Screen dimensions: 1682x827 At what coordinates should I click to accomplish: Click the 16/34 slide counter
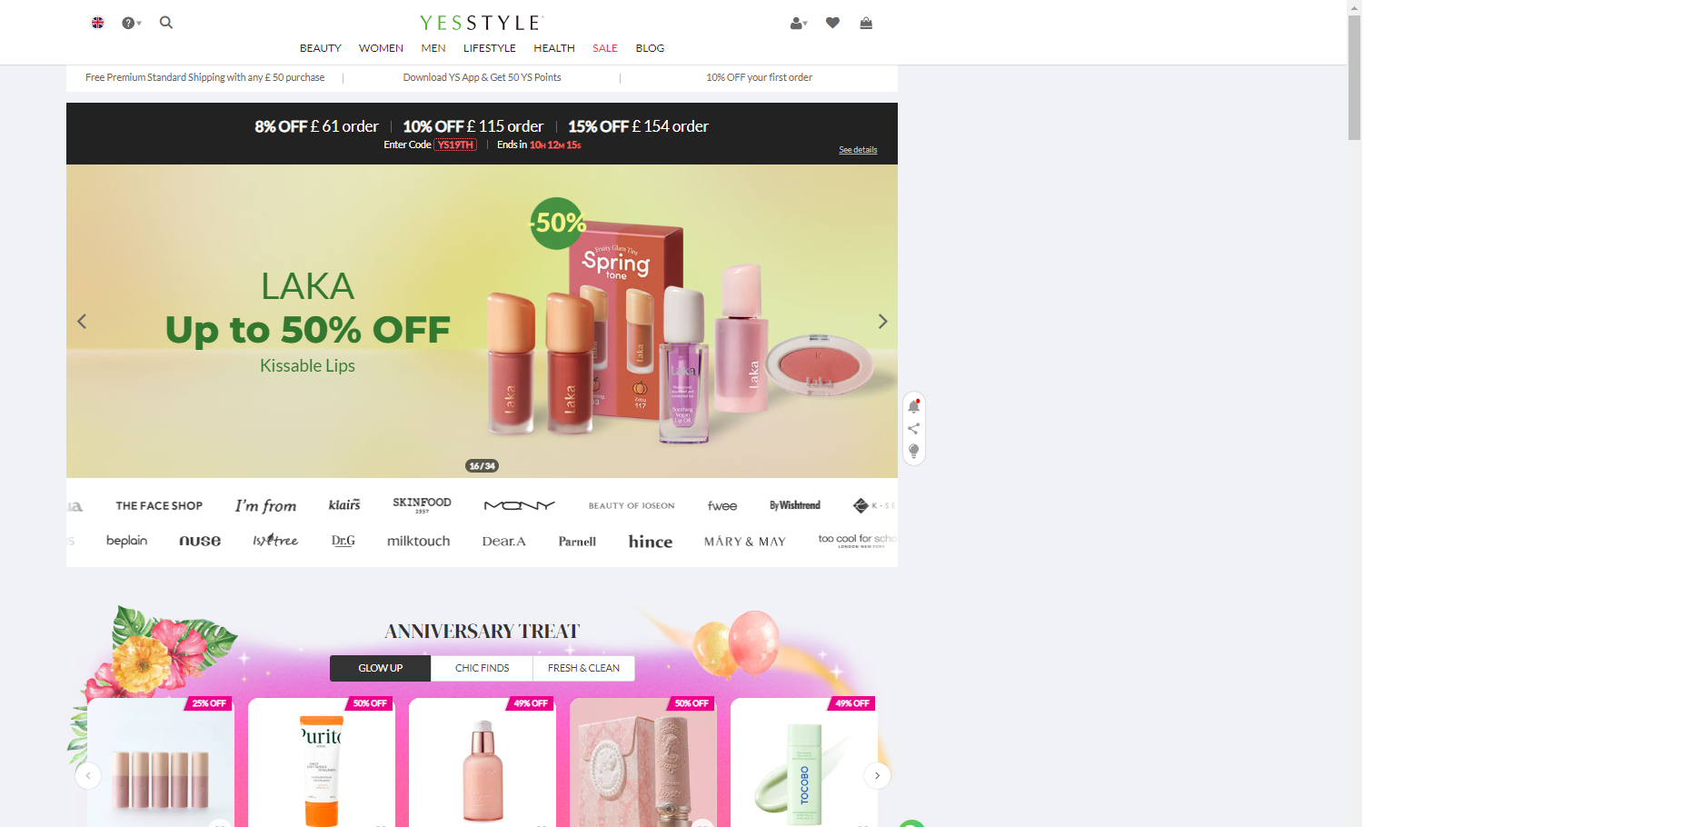click(x=482, y=466)
